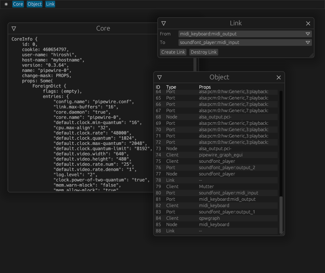Collapse the Object window with its triangle
This screenshot has height=273, width=325.
tap(160, 77)
